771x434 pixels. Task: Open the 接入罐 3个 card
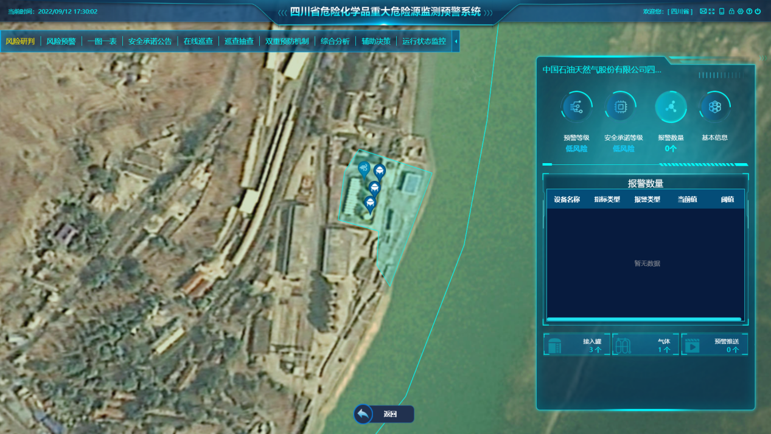click(577, 345)
